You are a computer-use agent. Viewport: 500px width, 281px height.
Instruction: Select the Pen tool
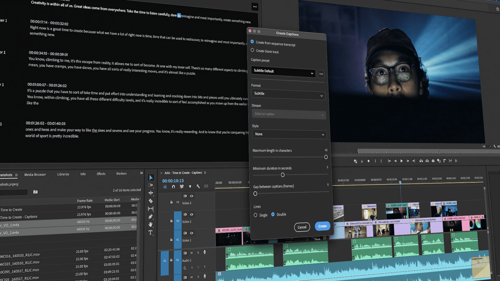click(x=151, y=217)
